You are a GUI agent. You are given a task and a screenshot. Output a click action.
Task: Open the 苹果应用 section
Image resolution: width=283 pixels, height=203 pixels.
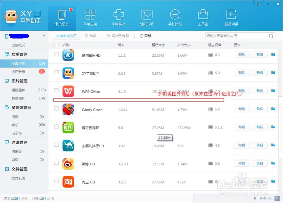coord(90,18)
